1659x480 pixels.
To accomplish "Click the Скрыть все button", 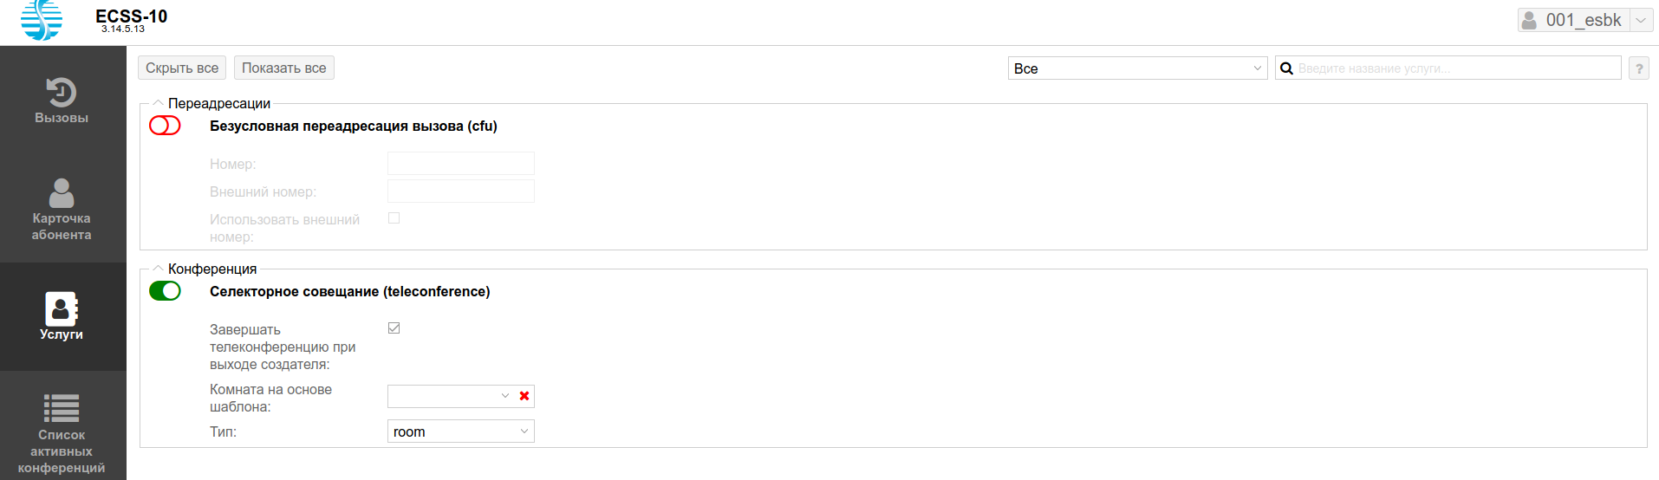I will 182,68.
